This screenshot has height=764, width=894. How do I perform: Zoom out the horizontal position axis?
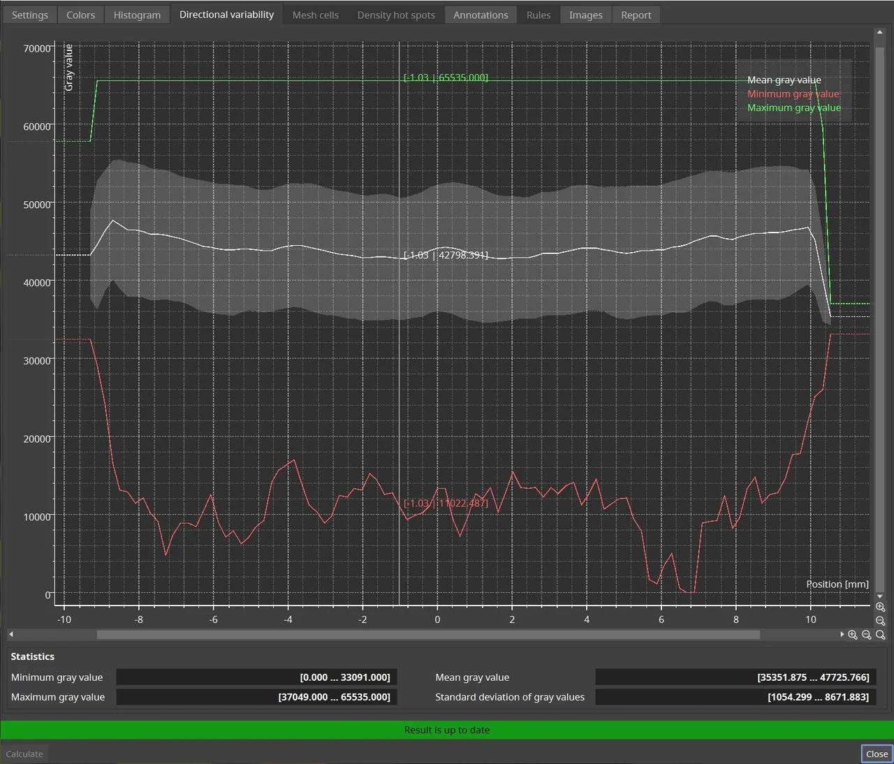pyautogui.click(x=867, y=635)
